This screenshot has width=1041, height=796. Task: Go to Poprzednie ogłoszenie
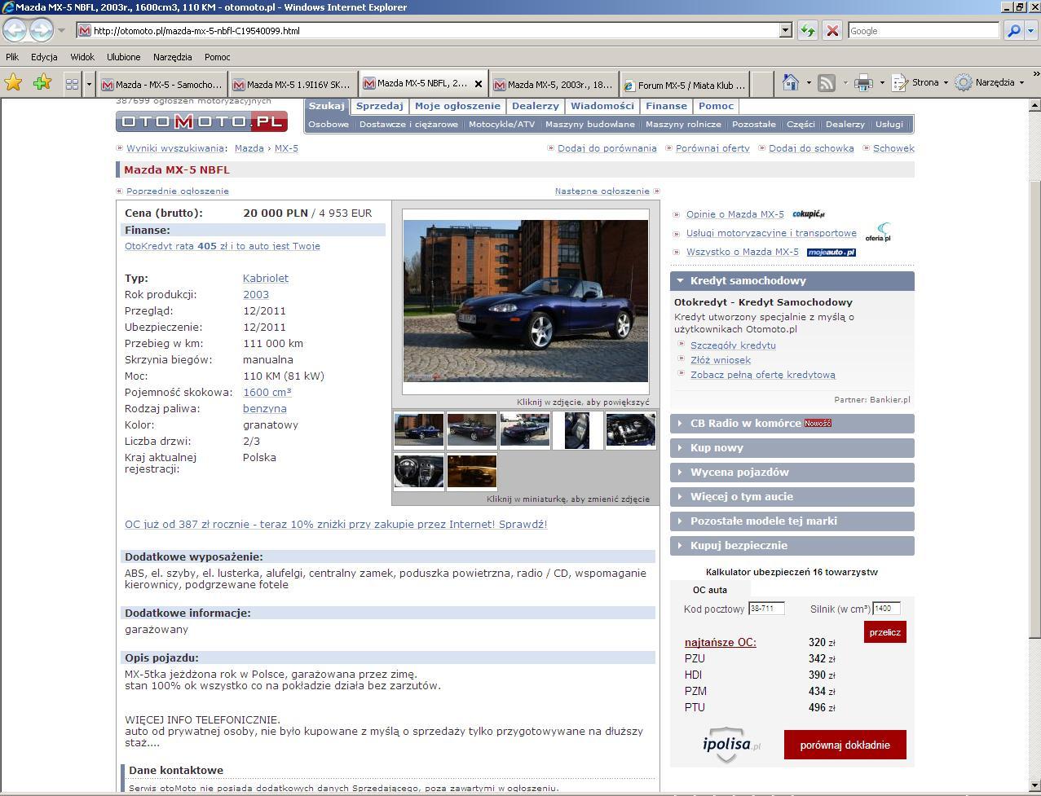(178, 191)
